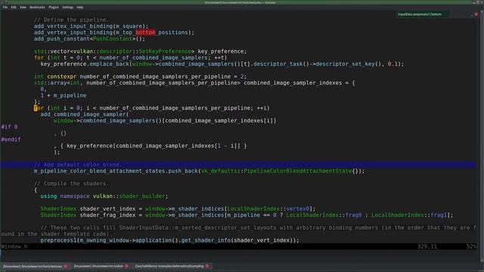Click the '#if 0' preprocessor line
Screen dimensions: 484x272
pyautogui.click(x=9, y=127)
